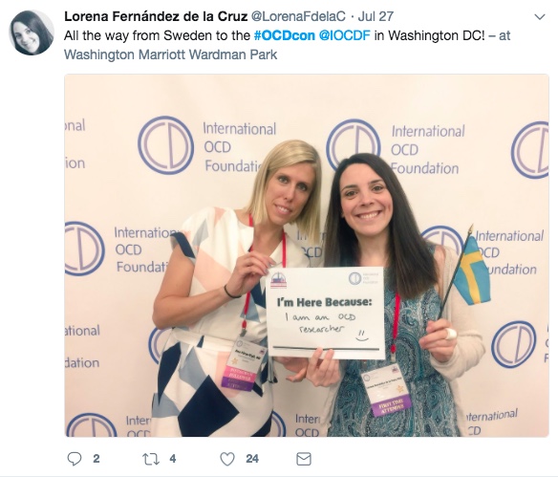Viewport: 558px width, 477px height.
Task: Open Lorena's round profile avatar
Action: pyautogui.click(x=32, y=33)
